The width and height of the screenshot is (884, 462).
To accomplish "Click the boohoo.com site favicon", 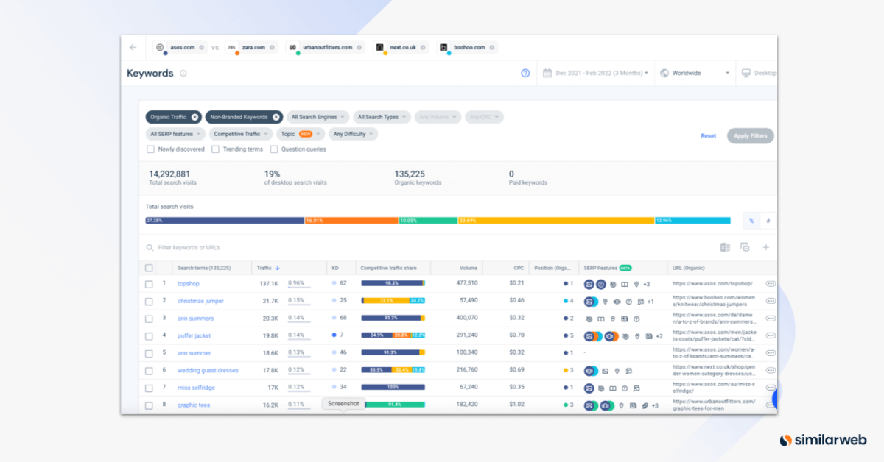I will tap(443, 47).
